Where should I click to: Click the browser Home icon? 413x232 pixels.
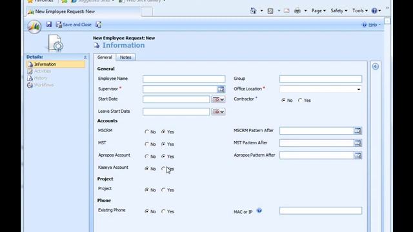(x=253, y=11)
